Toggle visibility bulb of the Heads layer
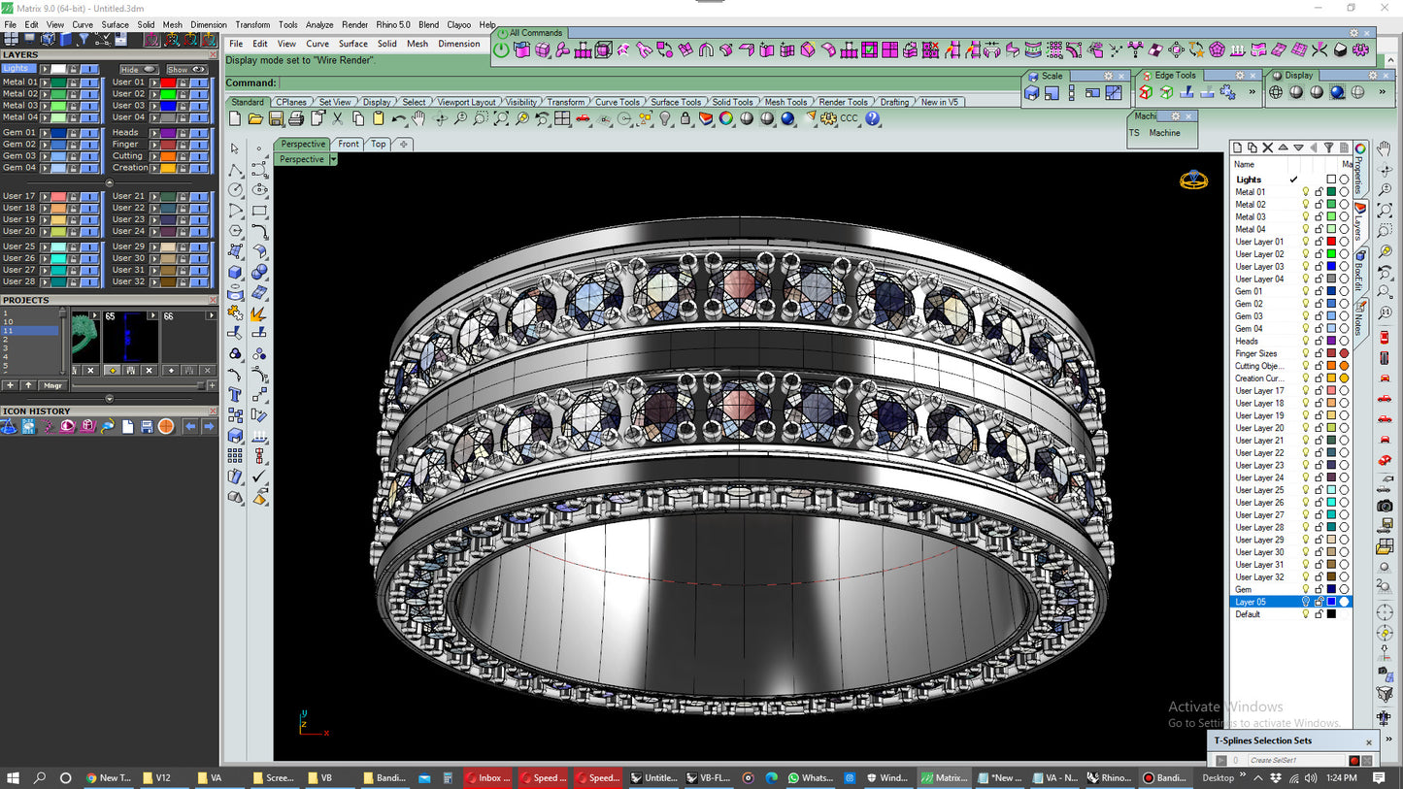Viewport: 1403px width, 789px height. 1305,341
